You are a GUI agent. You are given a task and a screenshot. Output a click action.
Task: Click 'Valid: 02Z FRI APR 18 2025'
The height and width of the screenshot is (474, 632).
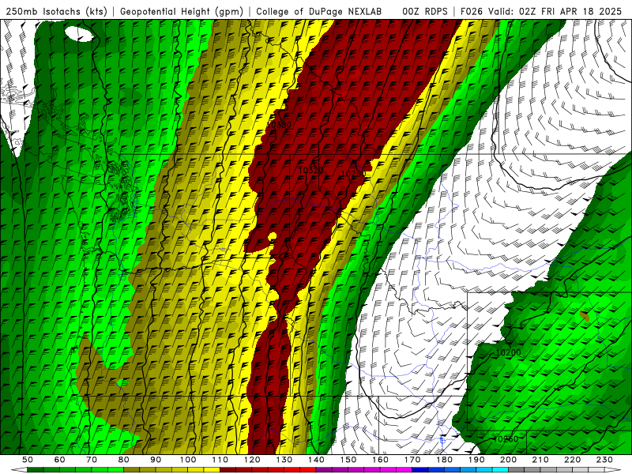(555, 11)
